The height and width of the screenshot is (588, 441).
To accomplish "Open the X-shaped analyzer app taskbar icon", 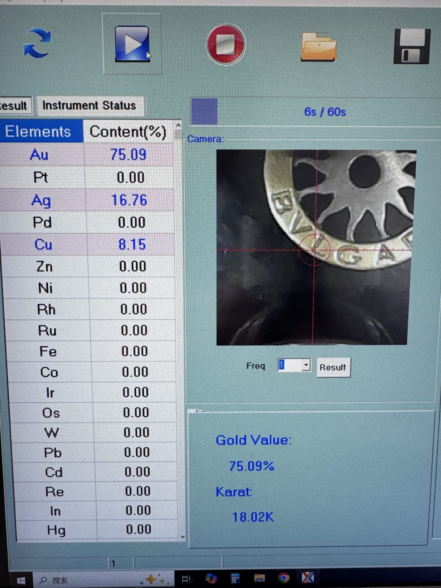I will click(x=308, y=577).
